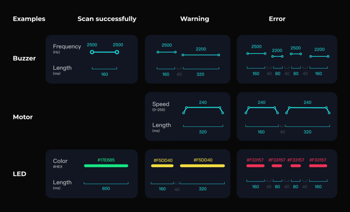This screenshot has width=350, height=212.
Task: Click the 240 speed curve in Motor Warning
Action: (x=203, y=108)
